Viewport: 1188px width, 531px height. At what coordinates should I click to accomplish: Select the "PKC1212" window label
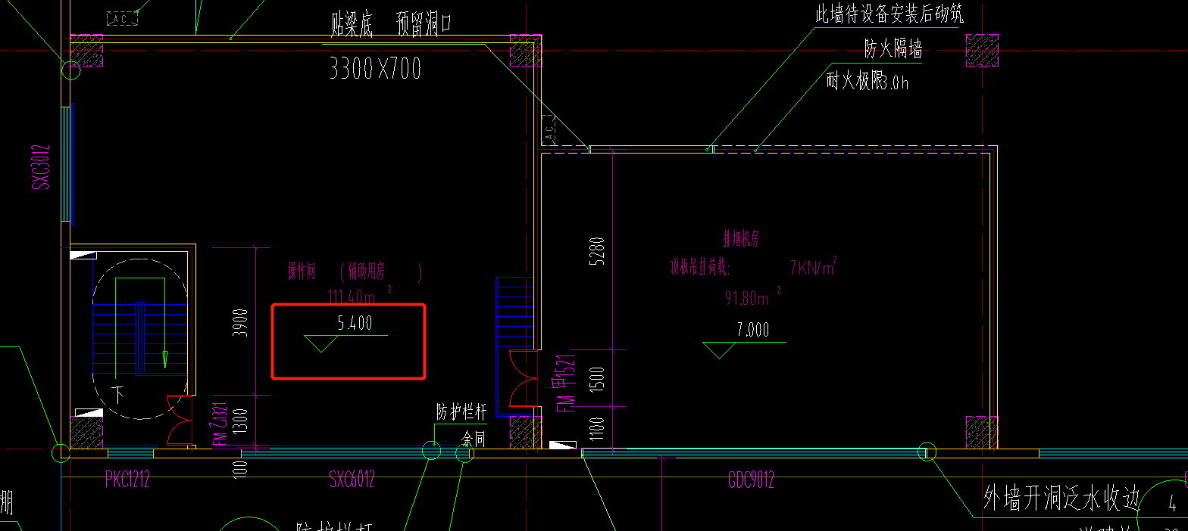(x=127, y=480)
